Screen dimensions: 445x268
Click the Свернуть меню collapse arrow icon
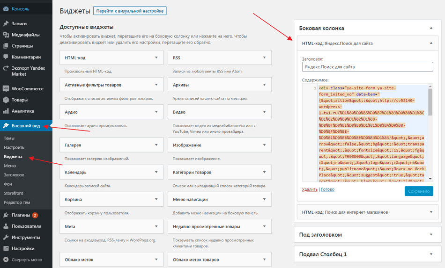6,260
